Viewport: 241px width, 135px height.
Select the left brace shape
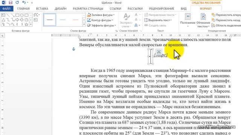pyautogui.click(x=17, y=24)
